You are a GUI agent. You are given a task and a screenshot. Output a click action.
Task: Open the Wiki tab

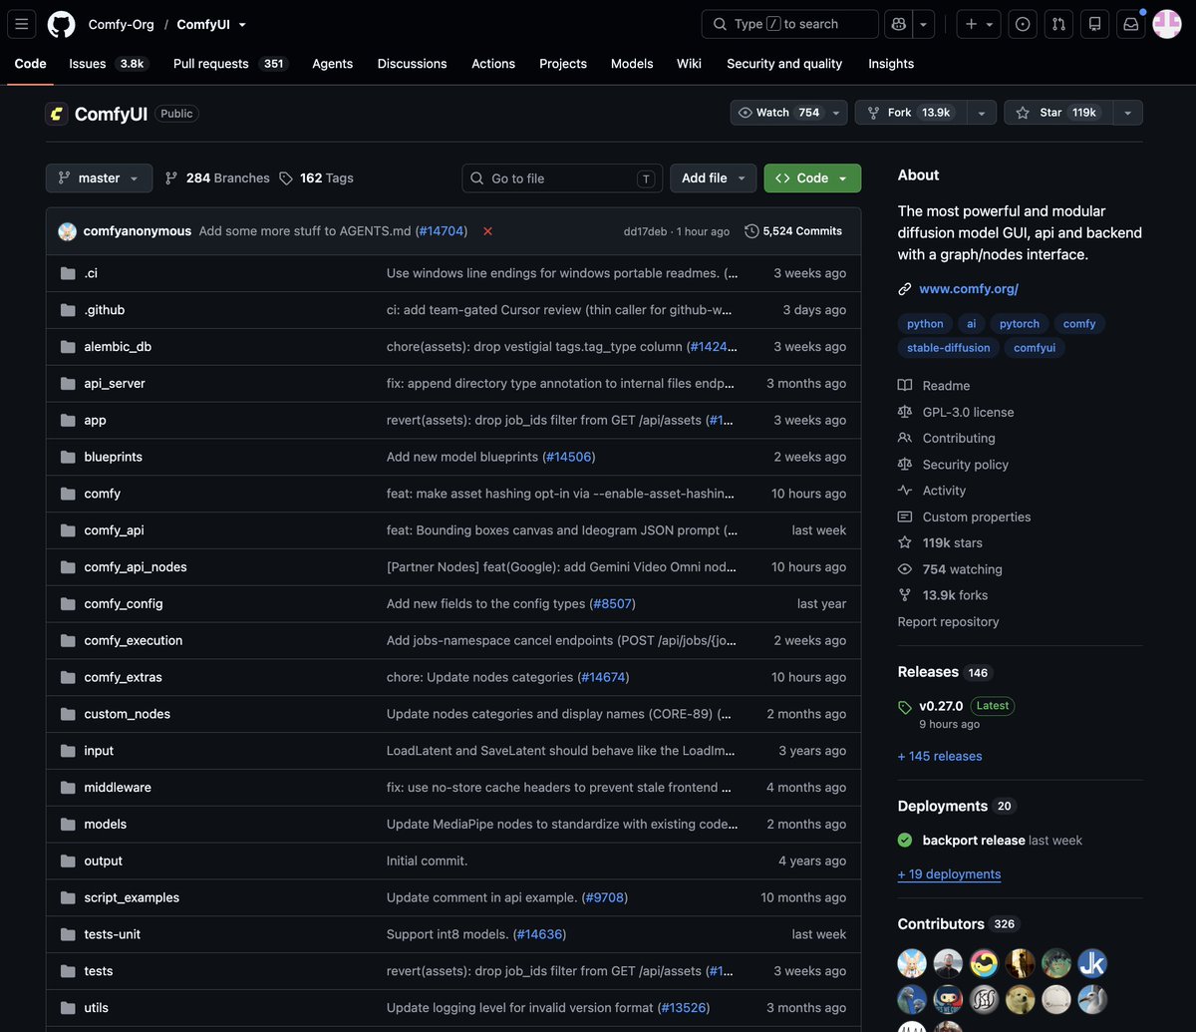pos(689,64)
